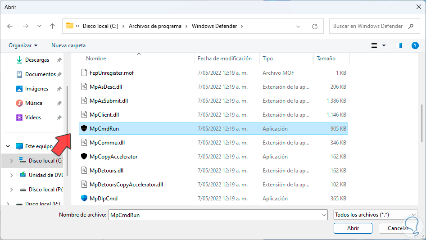Click the MpCopyAccelerator shield icon
Viewport: 426px width, 240px height.
[x=84, y=156]
